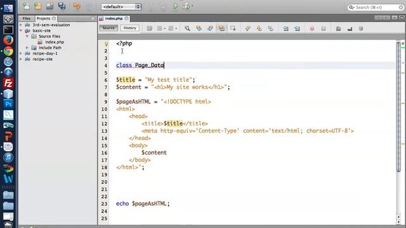Image resolution: width=406 pixels, height=228 pixels.
Task: Click the yellow lightbulb hint on line 1
Action: click(106, 44)
